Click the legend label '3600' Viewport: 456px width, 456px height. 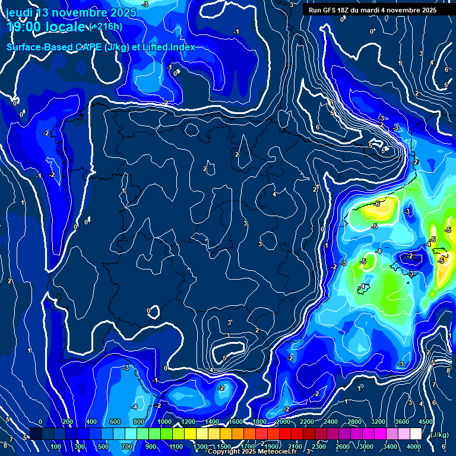(402, 422)
